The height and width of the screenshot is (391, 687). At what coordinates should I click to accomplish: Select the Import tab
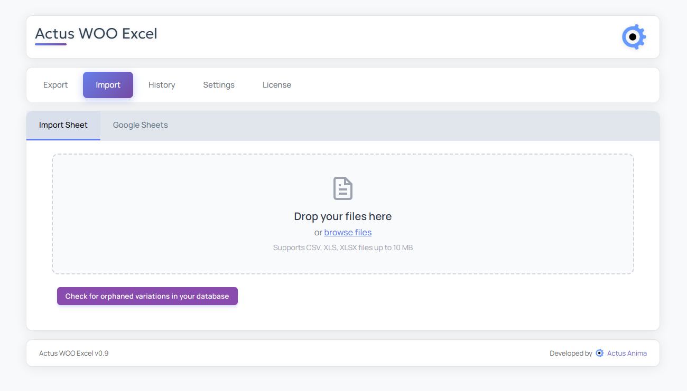[x=108, y=84]
